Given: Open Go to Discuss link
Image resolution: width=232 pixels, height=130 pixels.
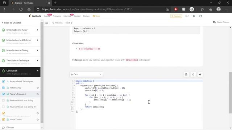Looking at the screenshot, I should pos(221,22).
